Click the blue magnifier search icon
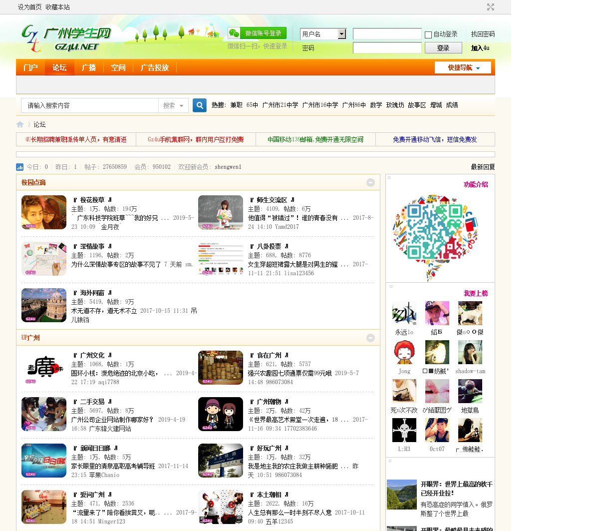Screen dimensions: 599x531 [200, 105]
